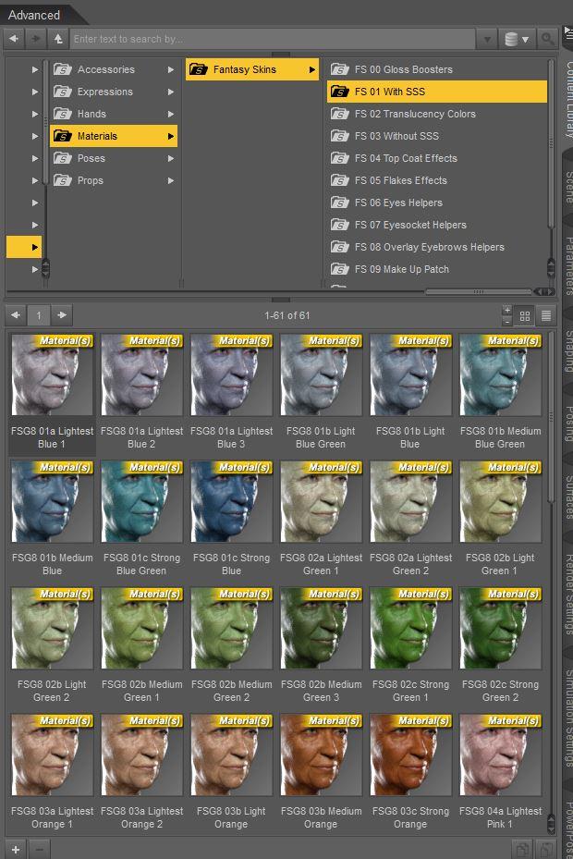Screen dimensions: 573x859
Task: Select FSG8 03c Strong Orange material
Action: coord(410,772)
